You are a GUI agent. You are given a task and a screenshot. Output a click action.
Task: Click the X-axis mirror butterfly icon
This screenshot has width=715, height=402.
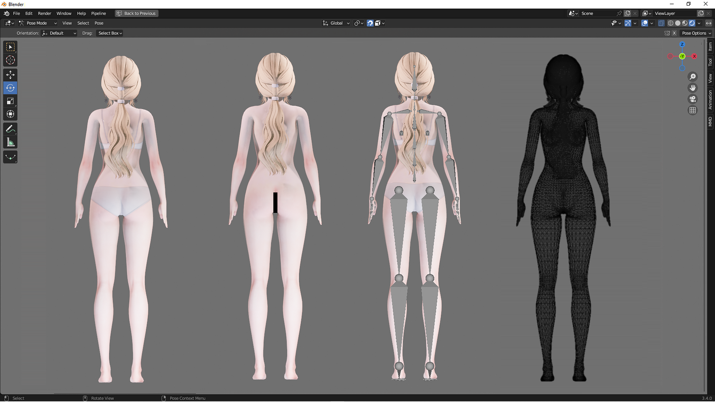667,33
